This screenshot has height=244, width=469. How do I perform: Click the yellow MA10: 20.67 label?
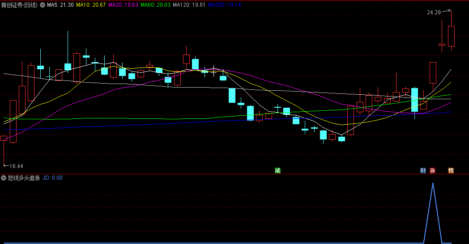91,5
